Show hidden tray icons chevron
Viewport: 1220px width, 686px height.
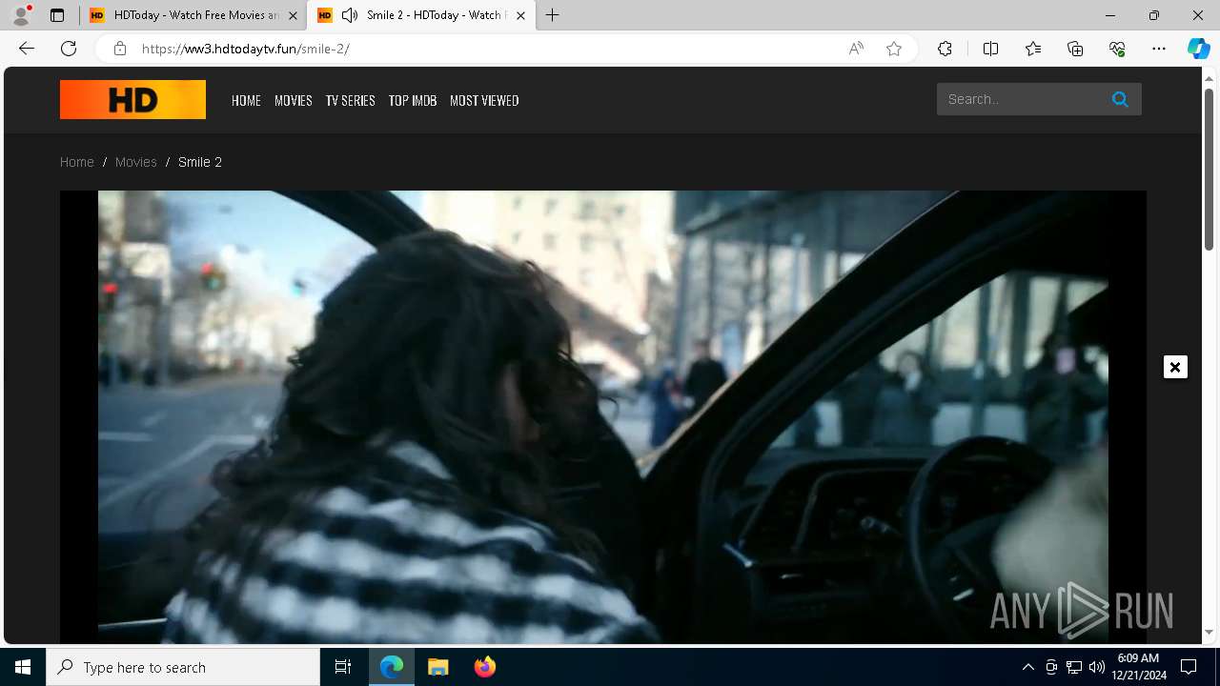[1028, 667]
